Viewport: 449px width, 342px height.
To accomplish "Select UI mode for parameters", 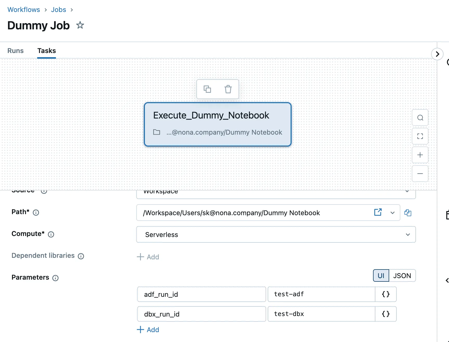I will pyautogui.click(x=381, y=275).
